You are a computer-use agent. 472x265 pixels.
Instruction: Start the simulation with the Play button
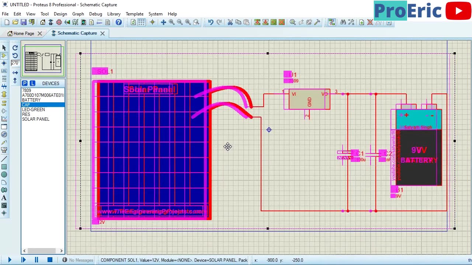[10, 260]
